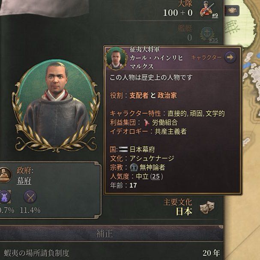The image size is (260, 260).
Task: Click the small portrait in tooltip header
Action: 116,59
